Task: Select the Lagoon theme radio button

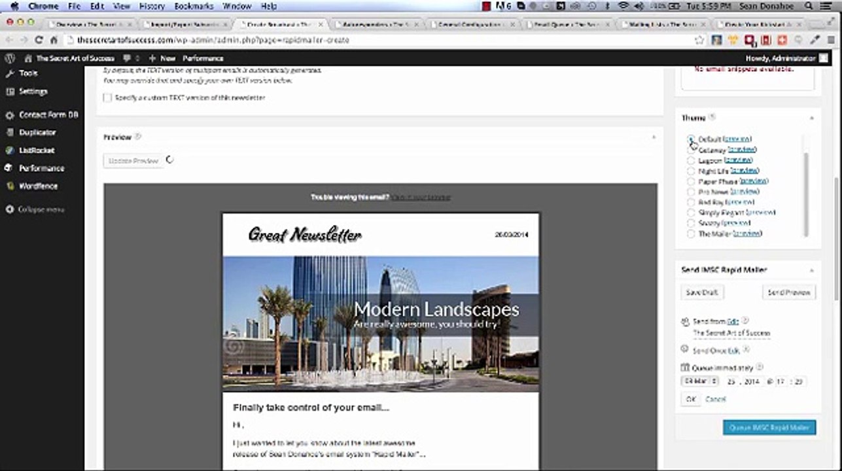Action: pos(692,160)
